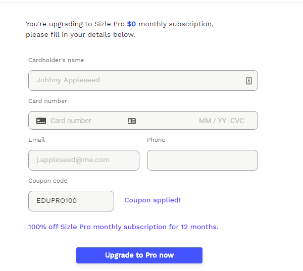This screenshot has width=303, height=271.
Task: Click the contact autofill icon in name field
Action: (249, 81)
